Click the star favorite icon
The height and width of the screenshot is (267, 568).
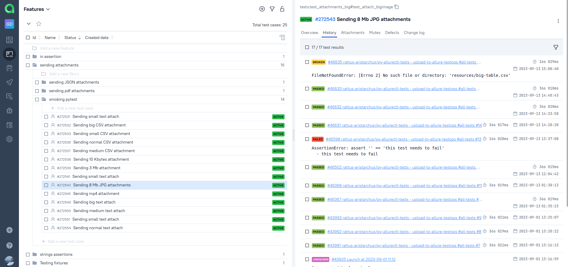pyautogui.click(x=39, y=24)
